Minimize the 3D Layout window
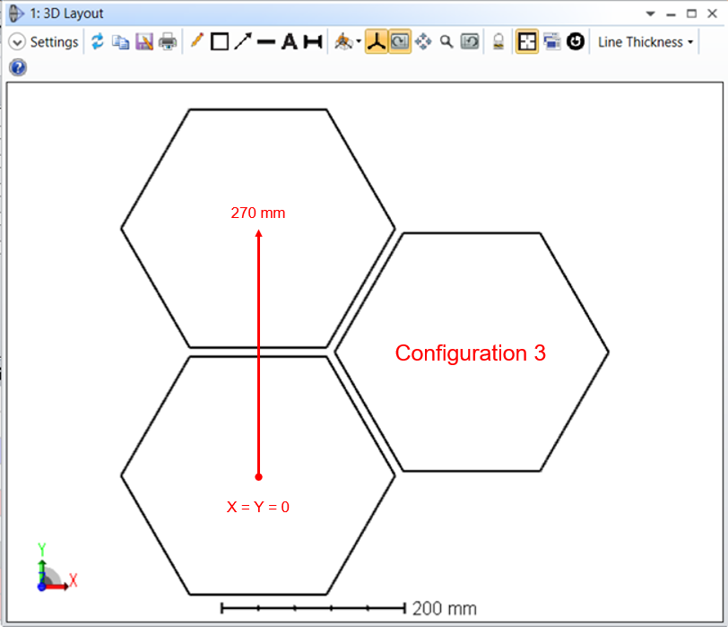Screen dimensions: 728x627 coord(671,14)
